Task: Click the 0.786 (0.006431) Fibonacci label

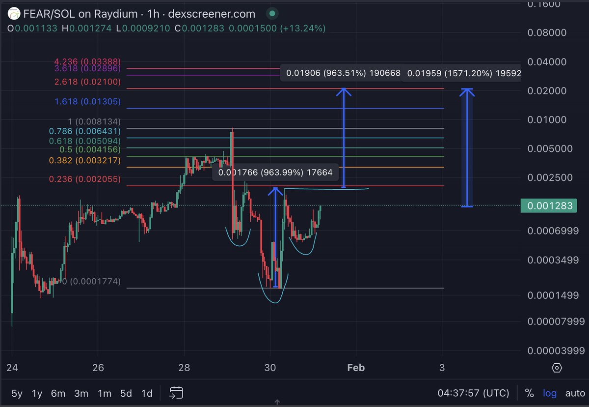Action: coord(85,131)
